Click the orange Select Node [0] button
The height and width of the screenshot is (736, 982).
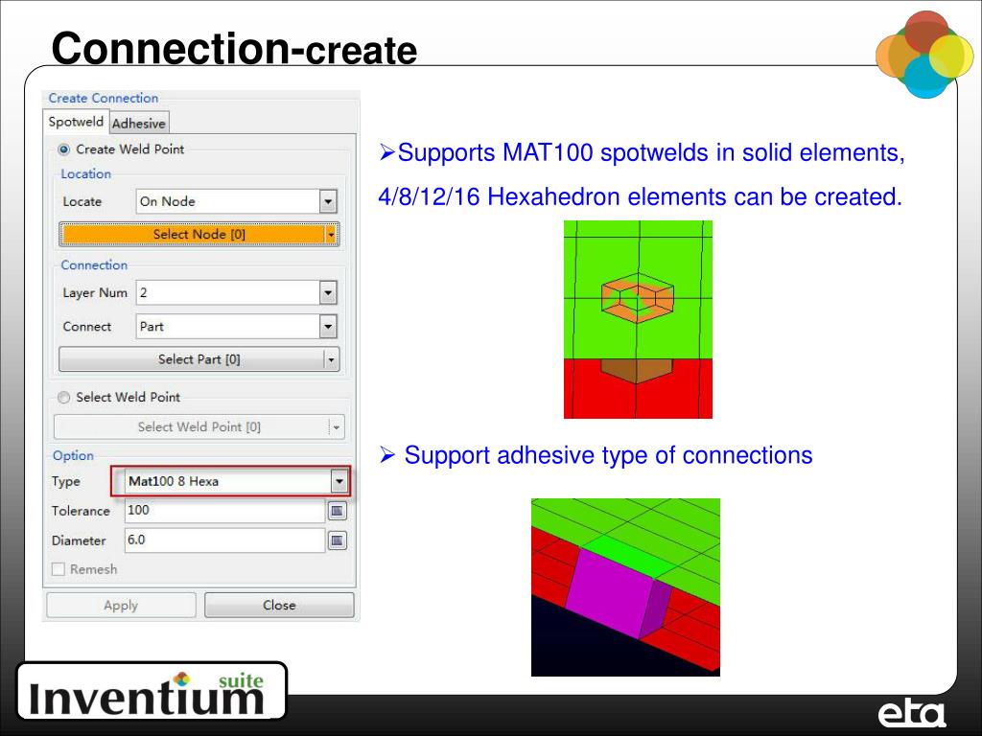click(x=193, y=234)
